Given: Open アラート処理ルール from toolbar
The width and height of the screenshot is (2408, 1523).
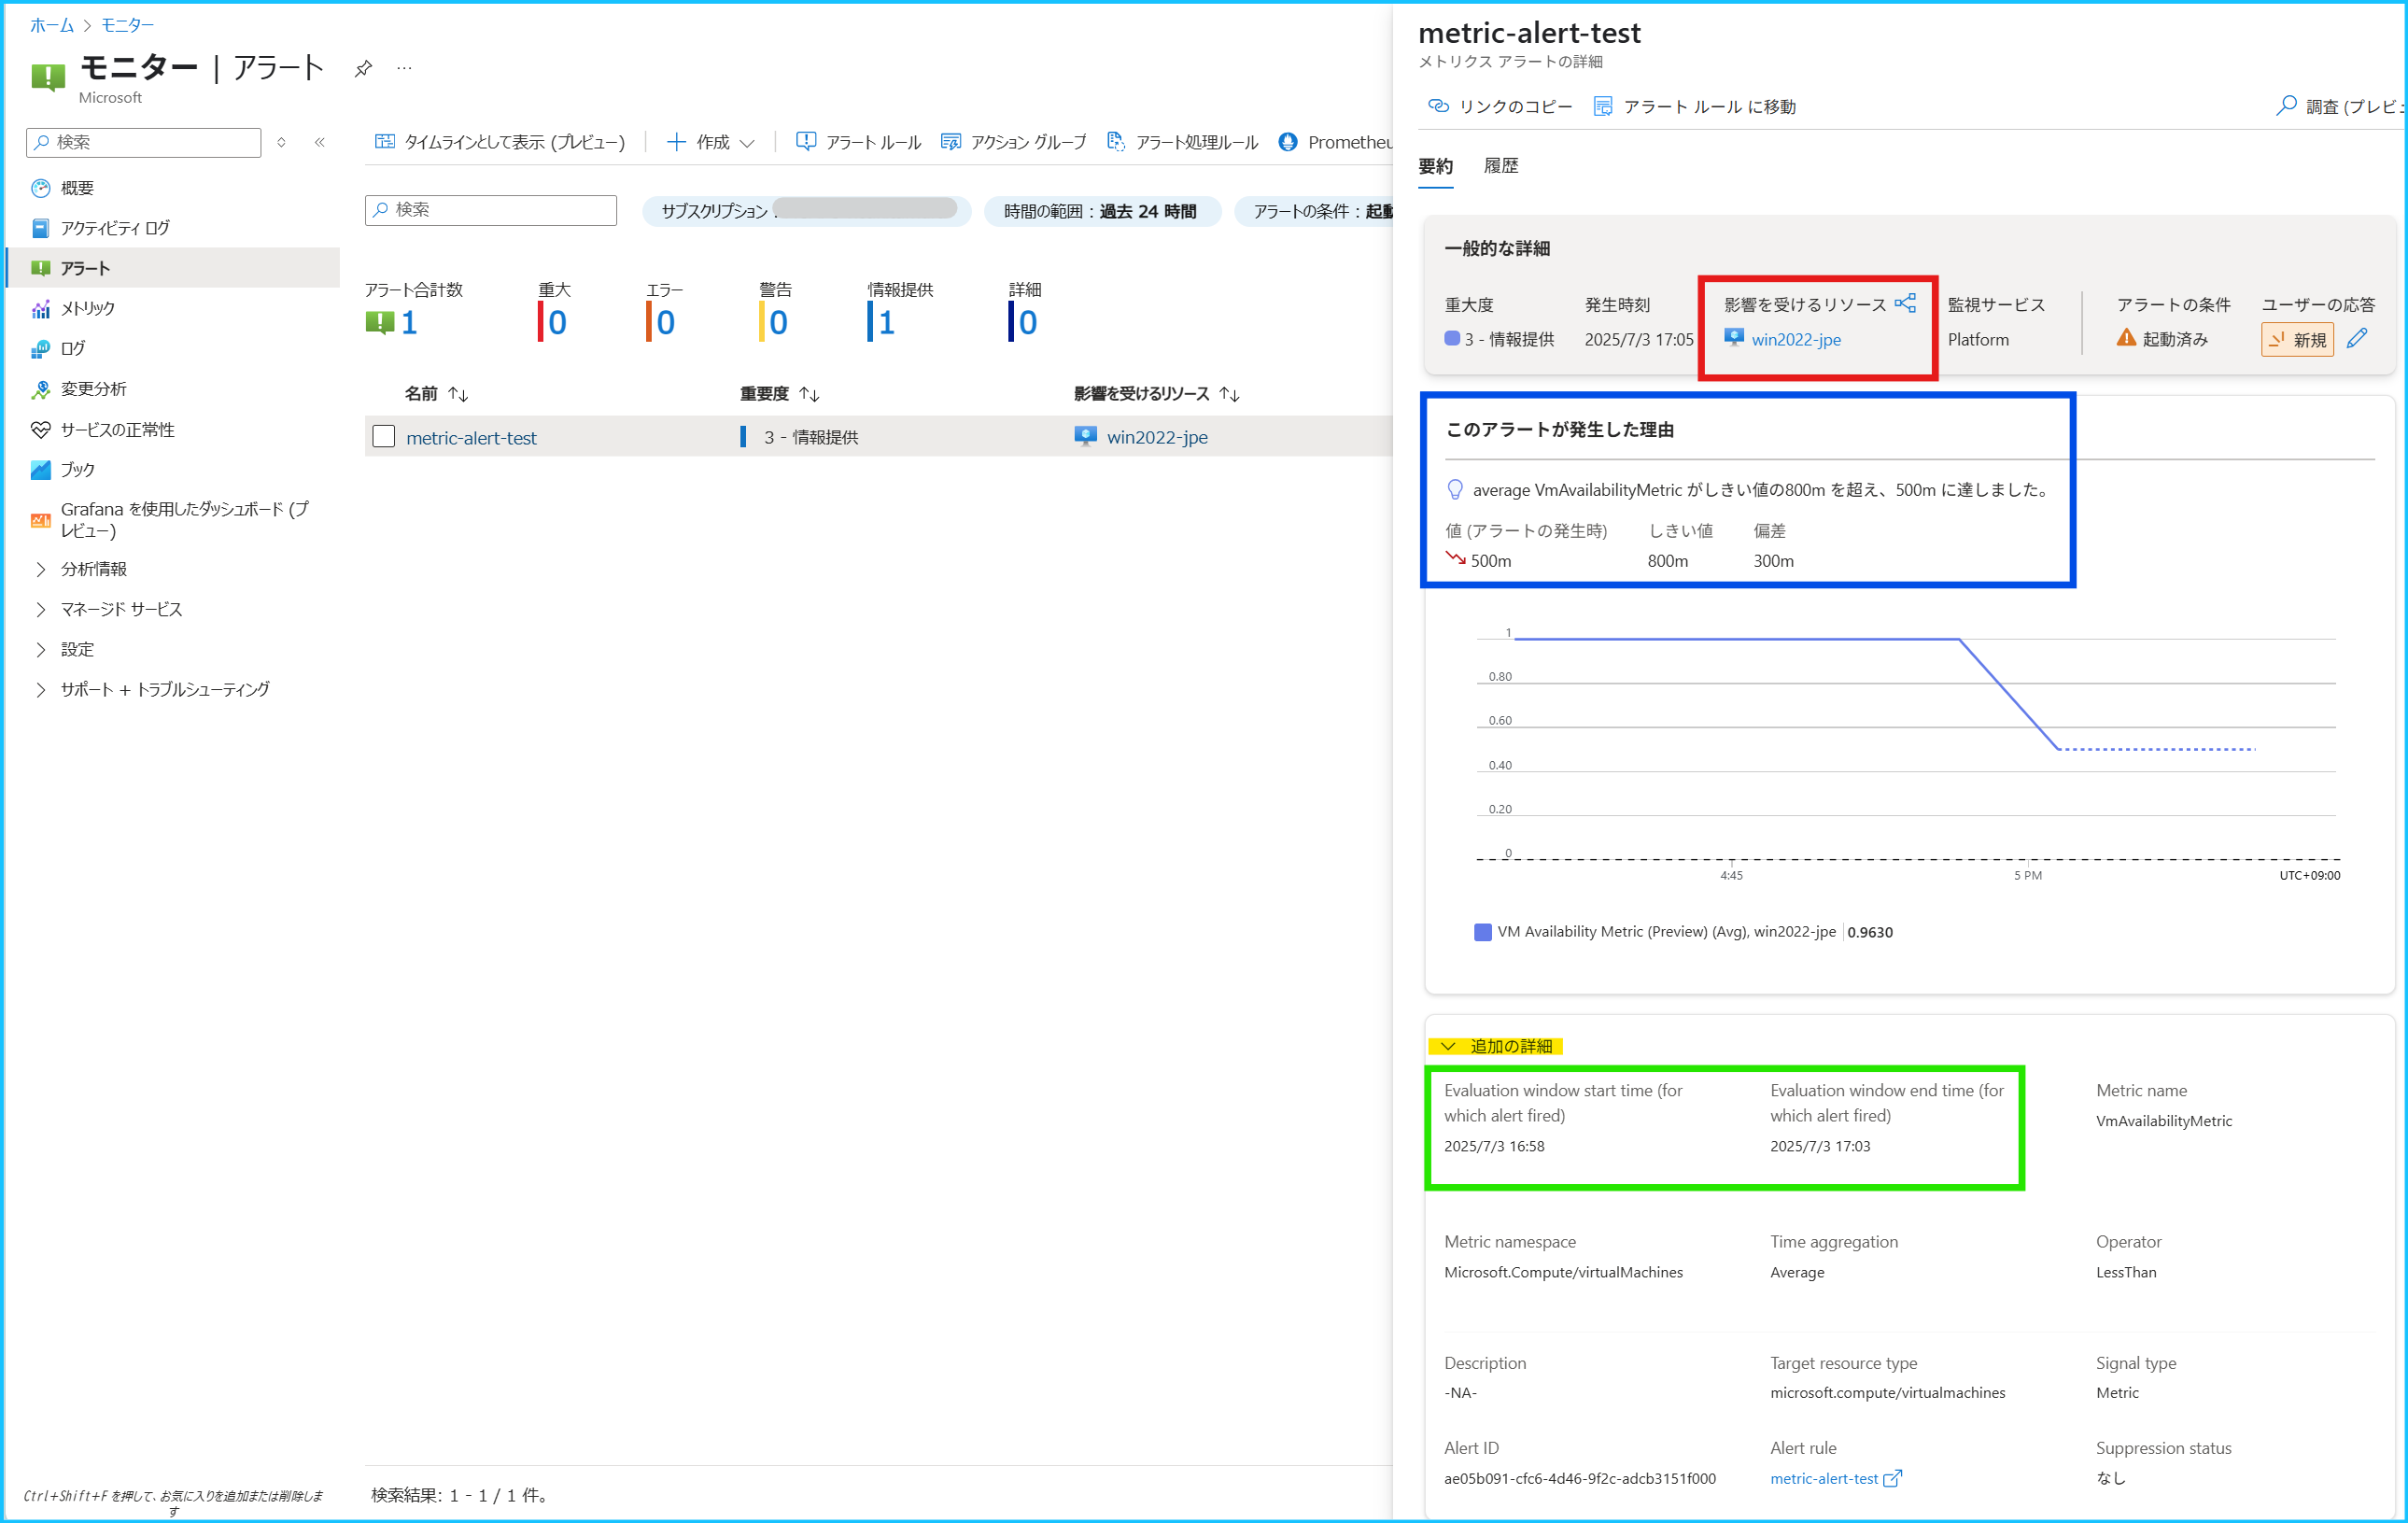Looking at the screenshot, I should pyautogui.click(x=1183, y=142).
